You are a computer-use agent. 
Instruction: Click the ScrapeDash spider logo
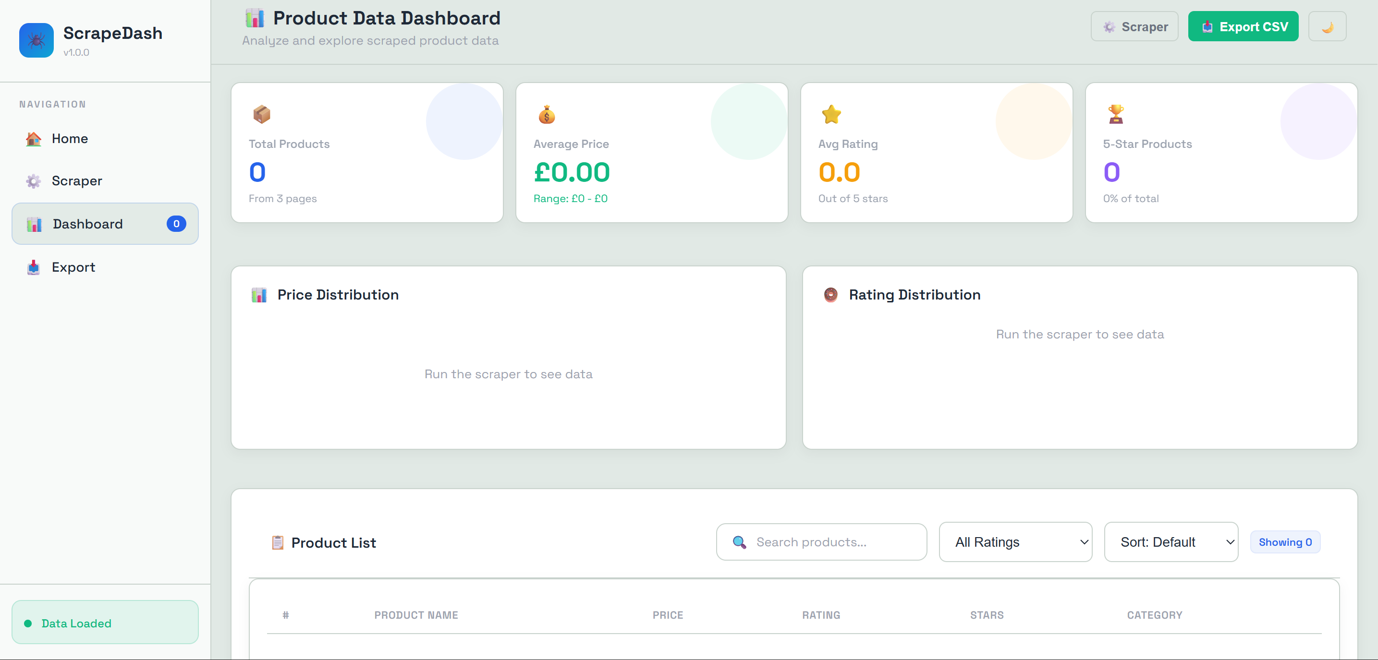click(x=36, y=40)
